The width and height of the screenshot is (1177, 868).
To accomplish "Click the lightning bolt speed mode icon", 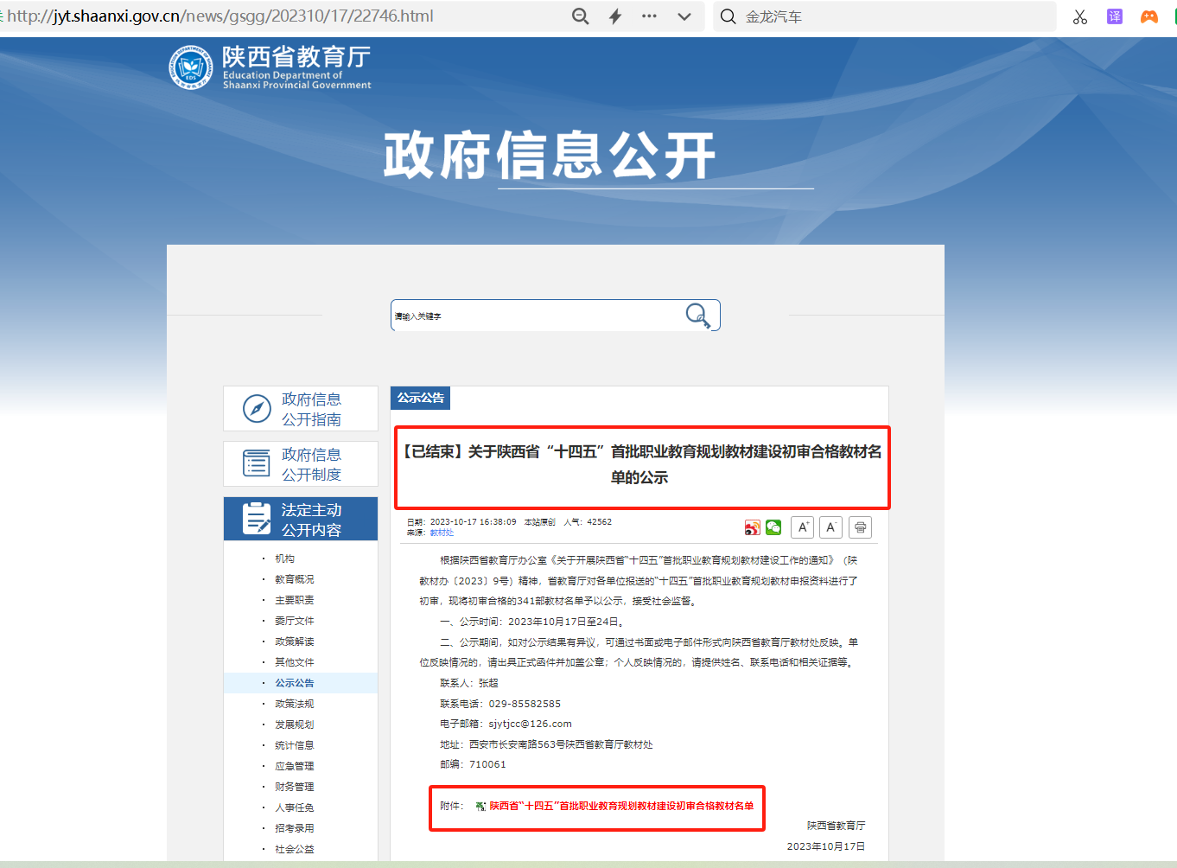I will pos(615,16).
